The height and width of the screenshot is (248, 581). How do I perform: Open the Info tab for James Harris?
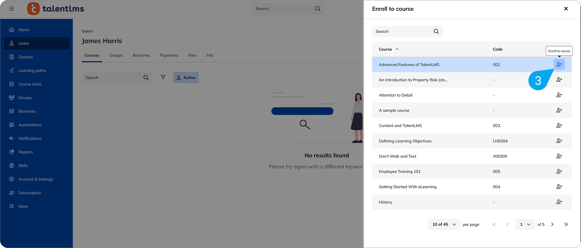[x=209, y=55]
